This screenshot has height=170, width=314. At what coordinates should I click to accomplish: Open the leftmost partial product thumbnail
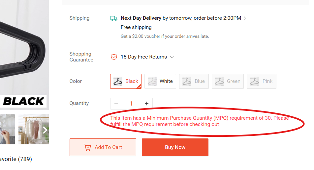point(7,129)
